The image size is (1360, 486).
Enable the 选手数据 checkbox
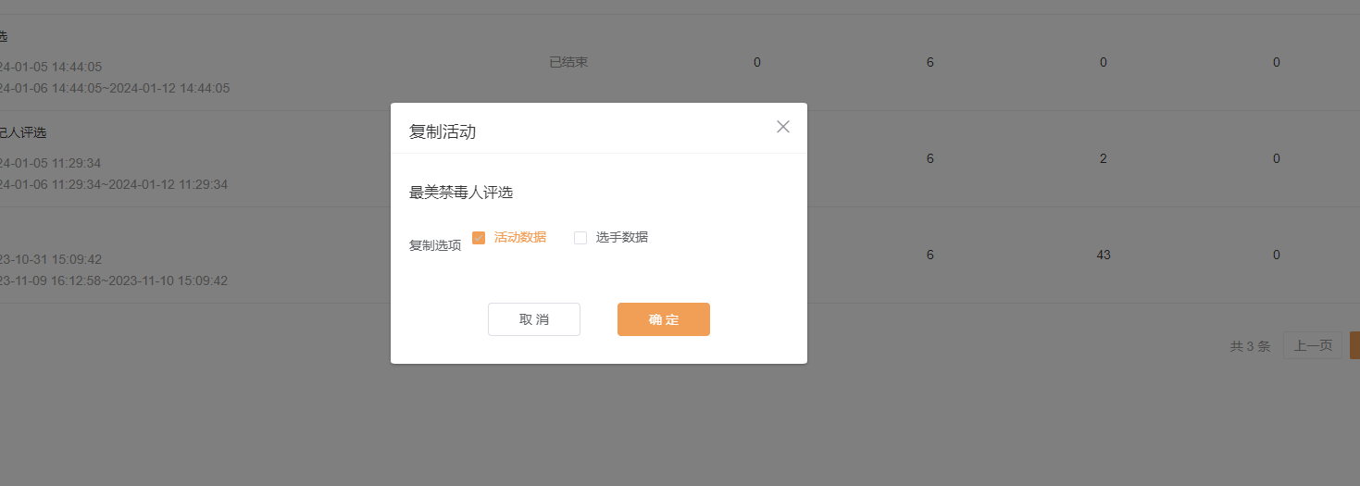pyautogui.click(x=580, y=238)
